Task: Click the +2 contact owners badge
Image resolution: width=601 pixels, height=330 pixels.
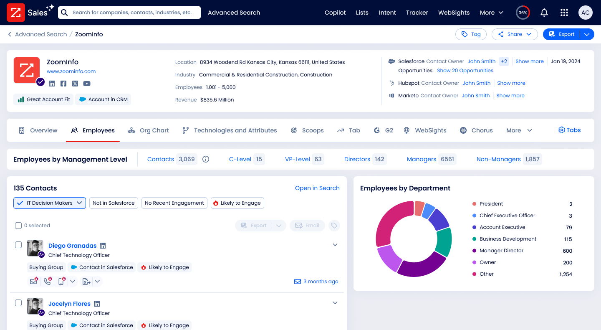Action: pos(504,61)
